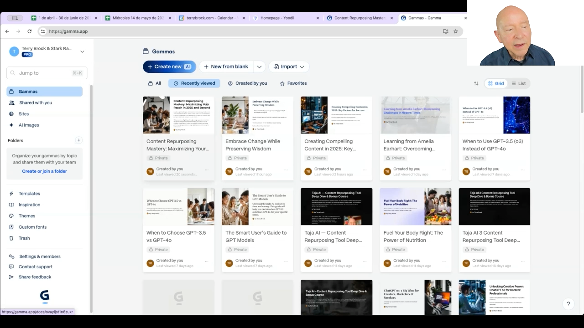
Task: Open more options for Creating Compelling Content card
Action: coord(365,170)
